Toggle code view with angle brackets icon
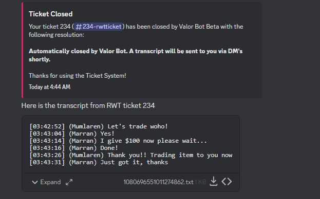 coord(227,182)
